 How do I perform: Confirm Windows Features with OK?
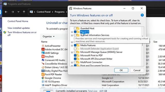(x=121, y=70)
